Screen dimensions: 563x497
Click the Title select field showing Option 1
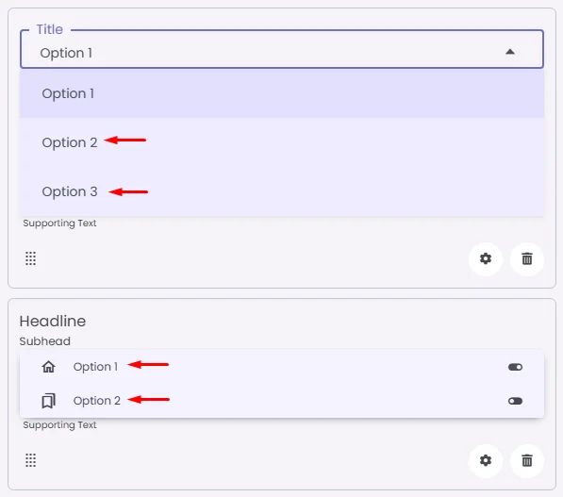click(282, 49)
